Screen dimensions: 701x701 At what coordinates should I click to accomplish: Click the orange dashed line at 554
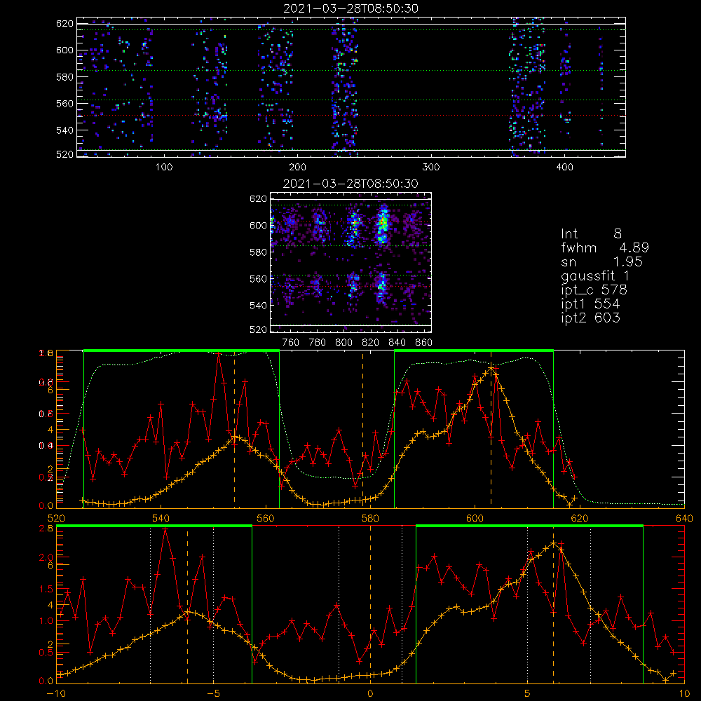pyautogui.click(x=234, y=429)
